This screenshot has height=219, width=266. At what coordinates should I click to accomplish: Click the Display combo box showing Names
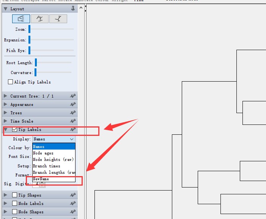[54, 139]
